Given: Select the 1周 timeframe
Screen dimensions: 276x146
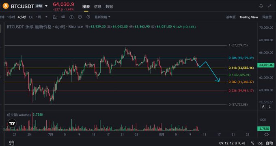Looking at the screenshot, I should pyautogui.click(x=39, y=17).
